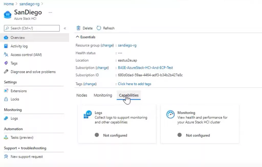Open Locks under Settings
The image size is (262, 167).
coord(15,99)
